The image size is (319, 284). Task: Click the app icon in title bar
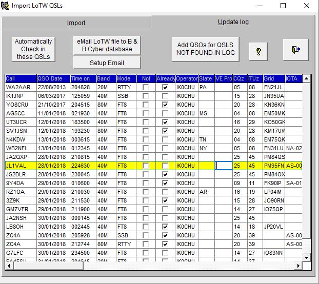[5, 6]
